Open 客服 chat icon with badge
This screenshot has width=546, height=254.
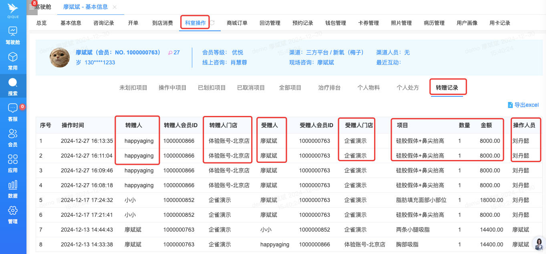point(13,108)
